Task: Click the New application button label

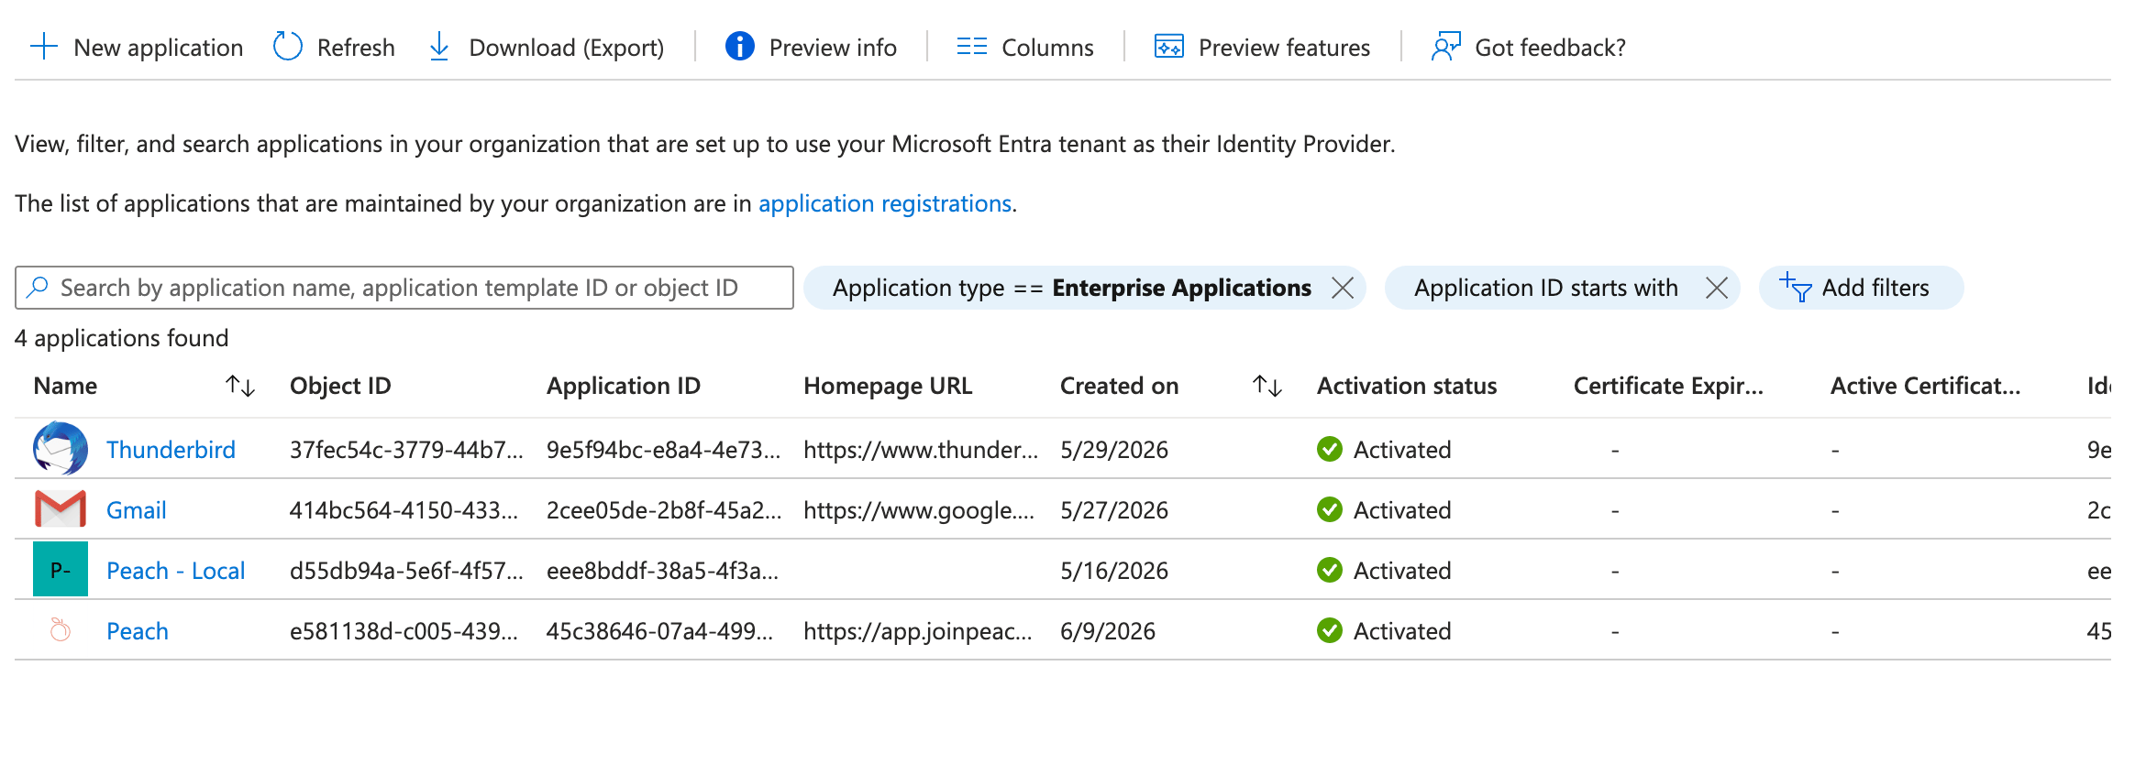Action: pyautogui.click(x=159, y=48)
